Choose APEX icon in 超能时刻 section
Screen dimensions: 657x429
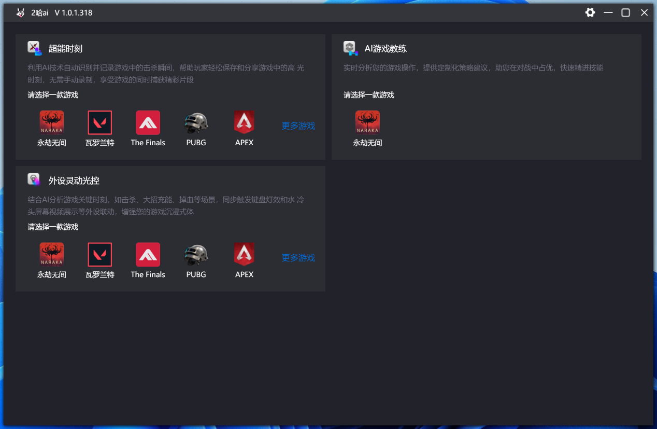pos(244,123)
